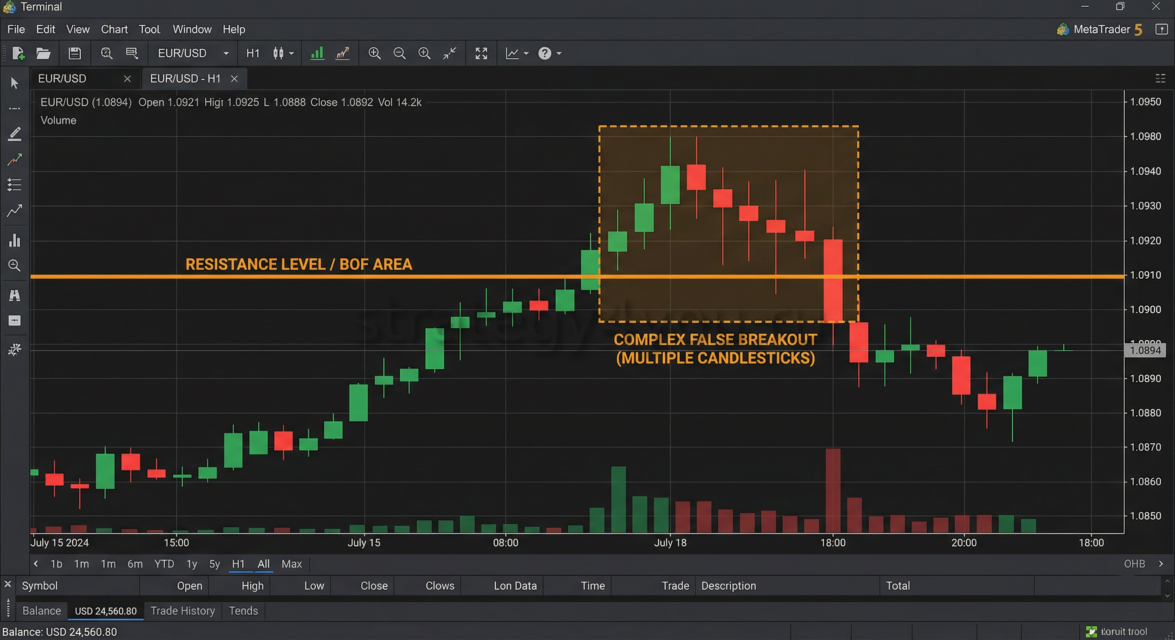Click the H1 timeframe button in toolbar
This screenshot has width=1175, height=640.
(x=253, y=53)
